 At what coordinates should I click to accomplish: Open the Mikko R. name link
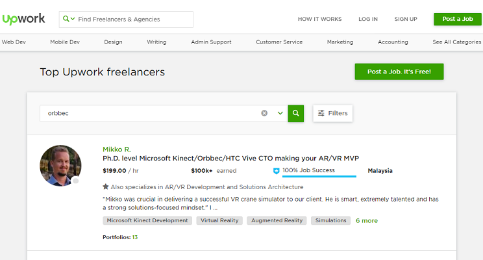117,149
